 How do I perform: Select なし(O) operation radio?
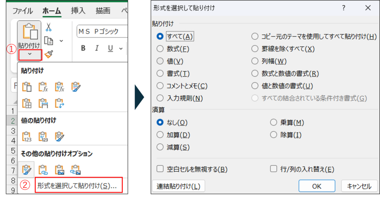click(x=160, y=122)
